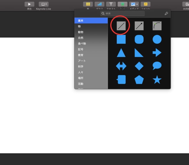Viewport: 189px width, 165px height.
Task: Switch to the 食べ物 category
Action: 82,44
